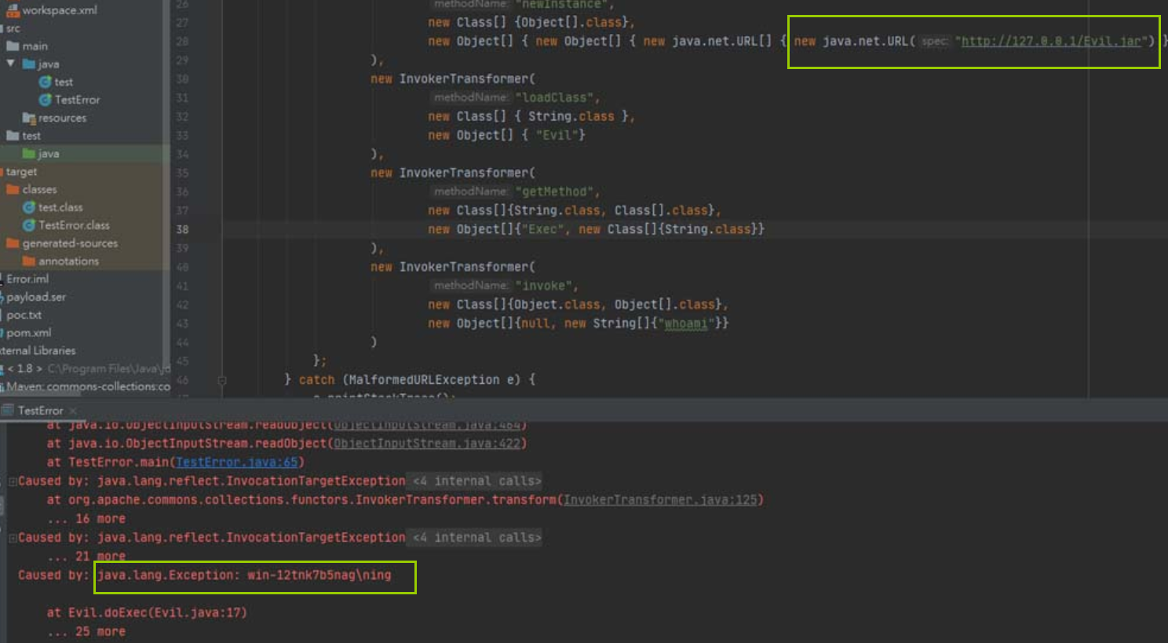This screenshot has width=1168, height=643.
Task: Click the Evil.jar URL string in code
Action: pos(1051,41)
